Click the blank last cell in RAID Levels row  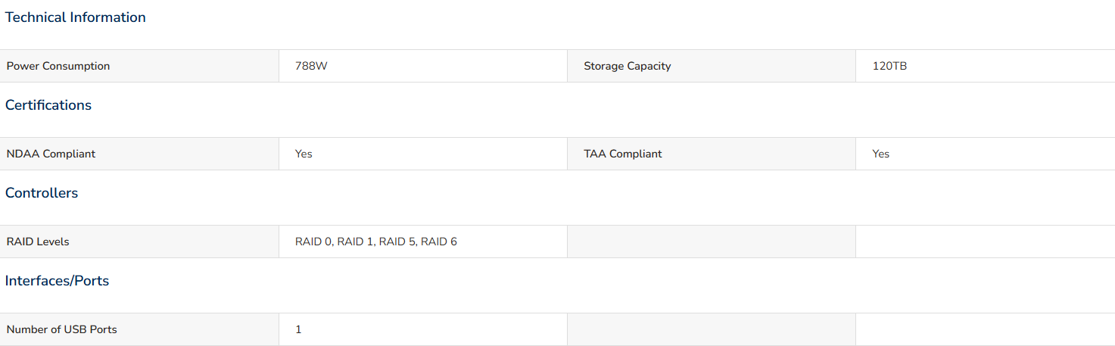click(x=986, y=242)
